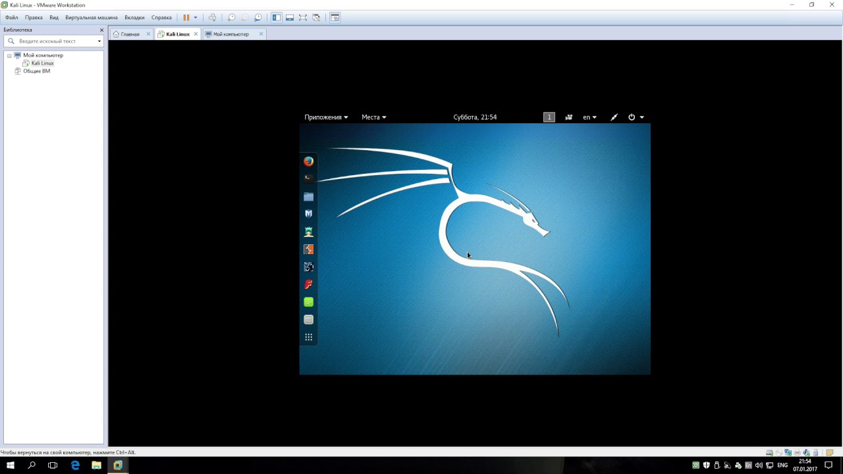Toggle the library sidebar view

(x=277, y=18)
